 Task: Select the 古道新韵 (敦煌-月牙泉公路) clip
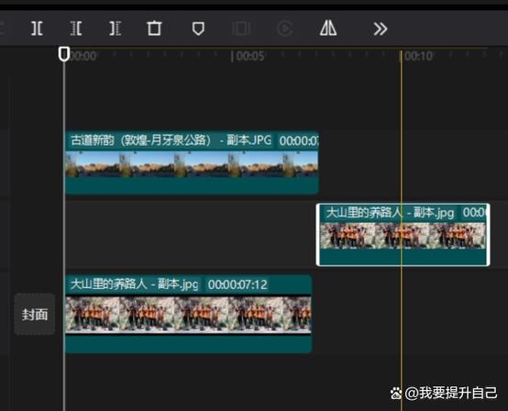(x=192, y=162)
